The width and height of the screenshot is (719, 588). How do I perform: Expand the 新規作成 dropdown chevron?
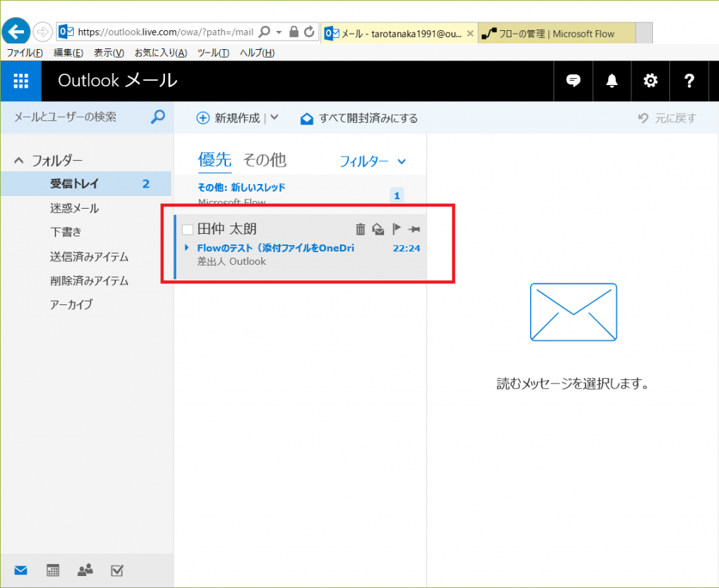(x=275, y=117)
